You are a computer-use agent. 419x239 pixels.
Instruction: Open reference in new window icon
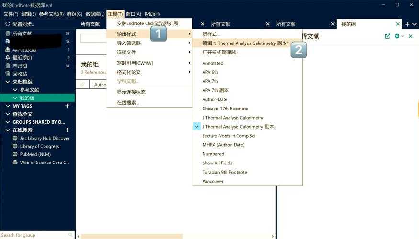point(387,36)
